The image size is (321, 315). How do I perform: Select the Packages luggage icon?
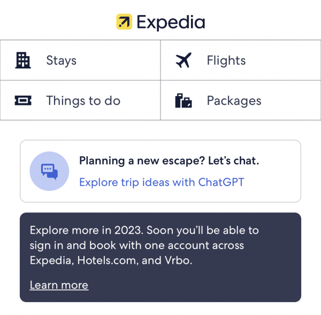point(184,101)
